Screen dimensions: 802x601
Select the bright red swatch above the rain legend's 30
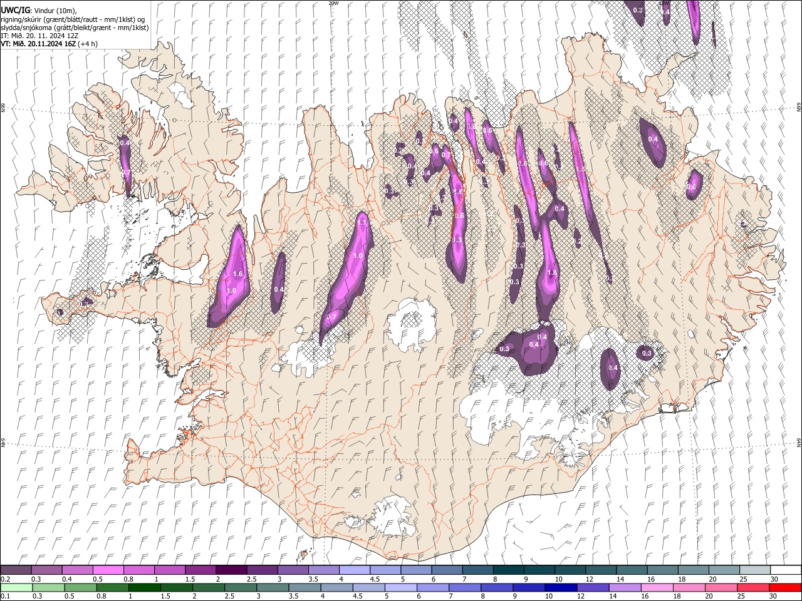784,587
